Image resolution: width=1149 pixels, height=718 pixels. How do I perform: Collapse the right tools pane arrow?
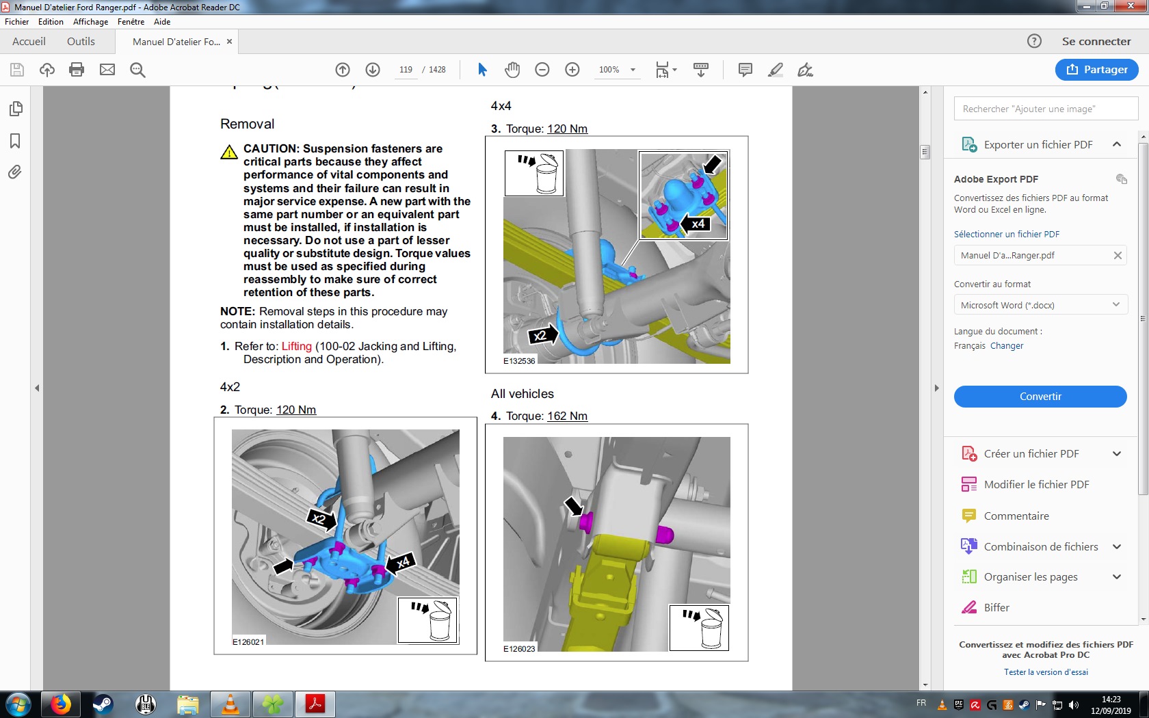[x=937, y=388]
